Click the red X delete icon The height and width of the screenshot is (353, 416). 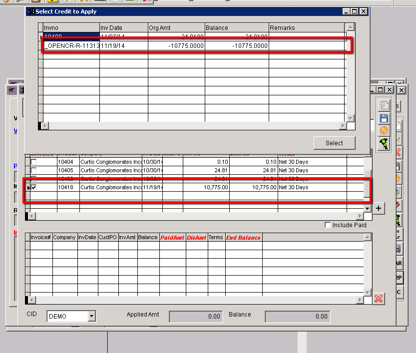pyautogui.click(x=379, y=298)
